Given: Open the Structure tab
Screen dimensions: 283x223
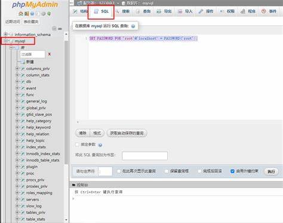Looking at the screenshot, I should coord(80,11).
